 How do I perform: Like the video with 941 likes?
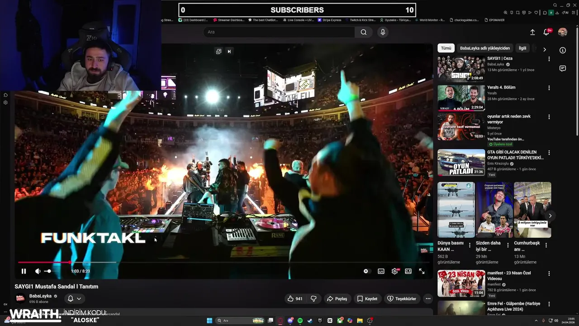coord(294,299)
